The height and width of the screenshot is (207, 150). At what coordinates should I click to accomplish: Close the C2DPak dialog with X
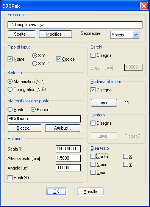pyautogui.click(x=144, y=6)
